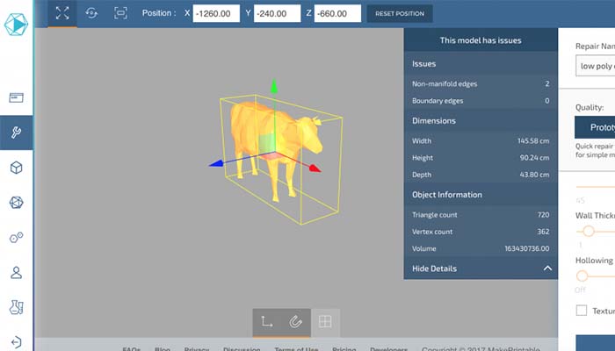
Task: Click the Y position input field
Action: click(278, 13)
